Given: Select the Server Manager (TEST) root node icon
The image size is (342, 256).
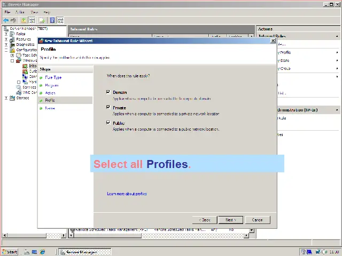Looking at the screenshot, I should (6, 28).
